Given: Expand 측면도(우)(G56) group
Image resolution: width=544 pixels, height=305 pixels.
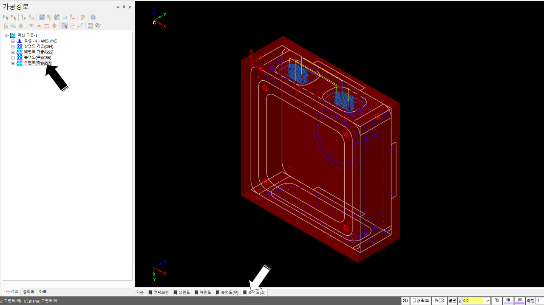Looking at the screenshot, I should pos(13,57).
